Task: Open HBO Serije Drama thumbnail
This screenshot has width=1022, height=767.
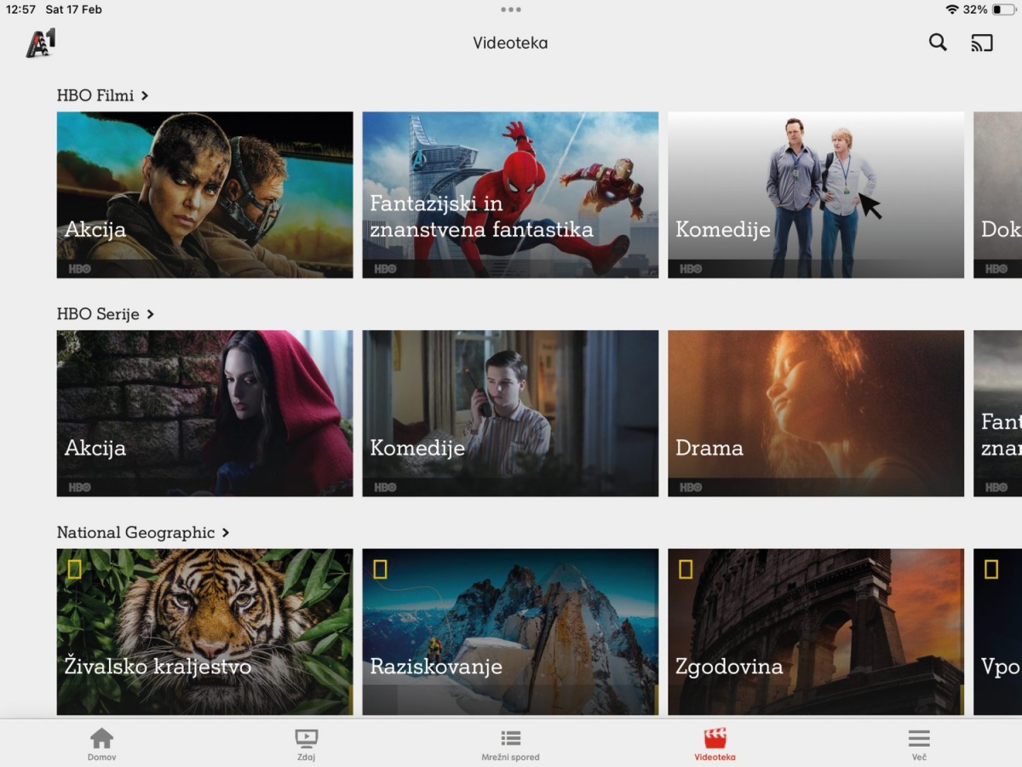Action: 816,414
